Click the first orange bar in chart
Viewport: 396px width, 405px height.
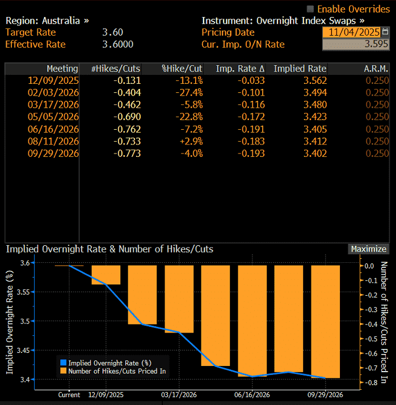click(106, 275)
